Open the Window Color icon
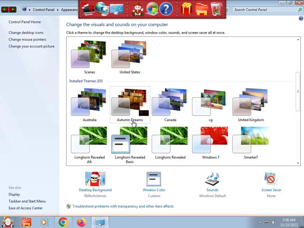This screenshot has height=228, width=304. click(154, 179)
